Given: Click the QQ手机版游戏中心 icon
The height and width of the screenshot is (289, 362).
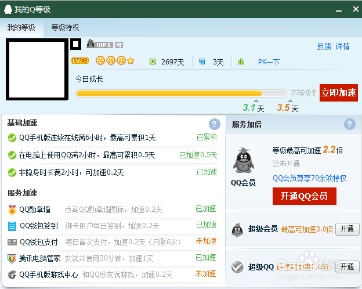Looking at the screenshot, I should pos(12,274).
